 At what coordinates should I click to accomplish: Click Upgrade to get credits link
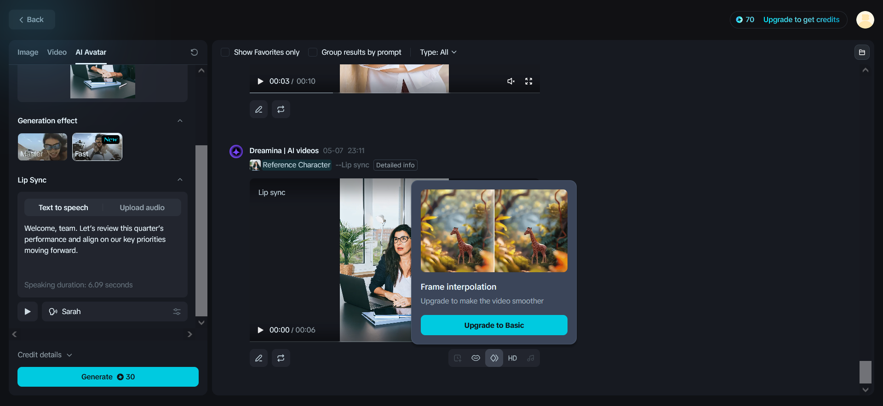point(802,20)
